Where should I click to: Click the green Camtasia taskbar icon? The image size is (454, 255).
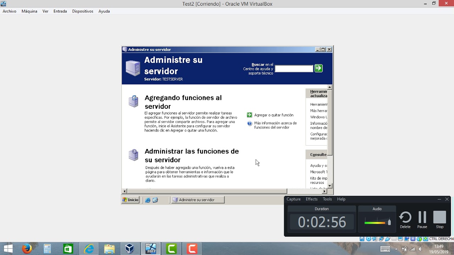coord(171,249)
